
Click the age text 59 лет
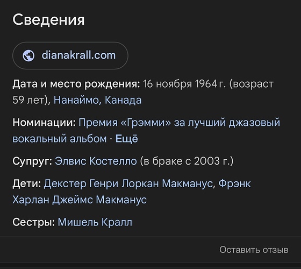pyautogui.click(x=28, y=100)
